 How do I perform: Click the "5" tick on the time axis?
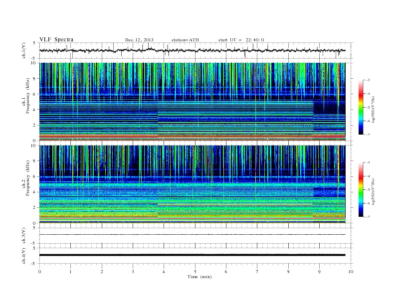(x=195, y=272)
